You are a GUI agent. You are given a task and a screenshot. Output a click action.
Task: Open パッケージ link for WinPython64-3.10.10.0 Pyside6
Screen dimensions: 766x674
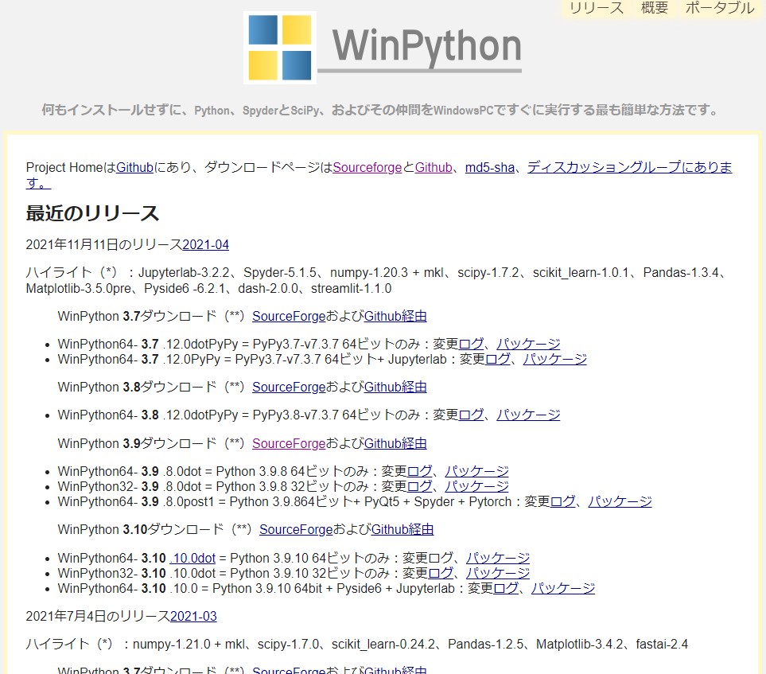pos(563,588)
